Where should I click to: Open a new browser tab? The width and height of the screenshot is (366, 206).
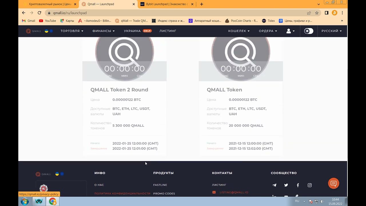pyautogui.click(x=202, y=4)
